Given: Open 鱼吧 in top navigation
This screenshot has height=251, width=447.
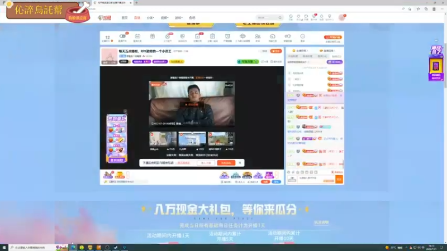Looking at the screenshot, I should 192,18.
